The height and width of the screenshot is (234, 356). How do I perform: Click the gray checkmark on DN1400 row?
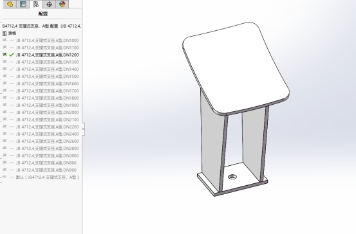pyautogui.click(x=12, y=69)
